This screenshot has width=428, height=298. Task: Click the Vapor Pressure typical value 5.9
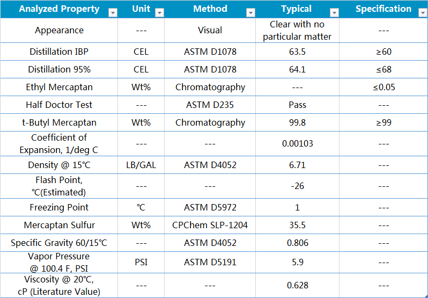click(297, 262)
